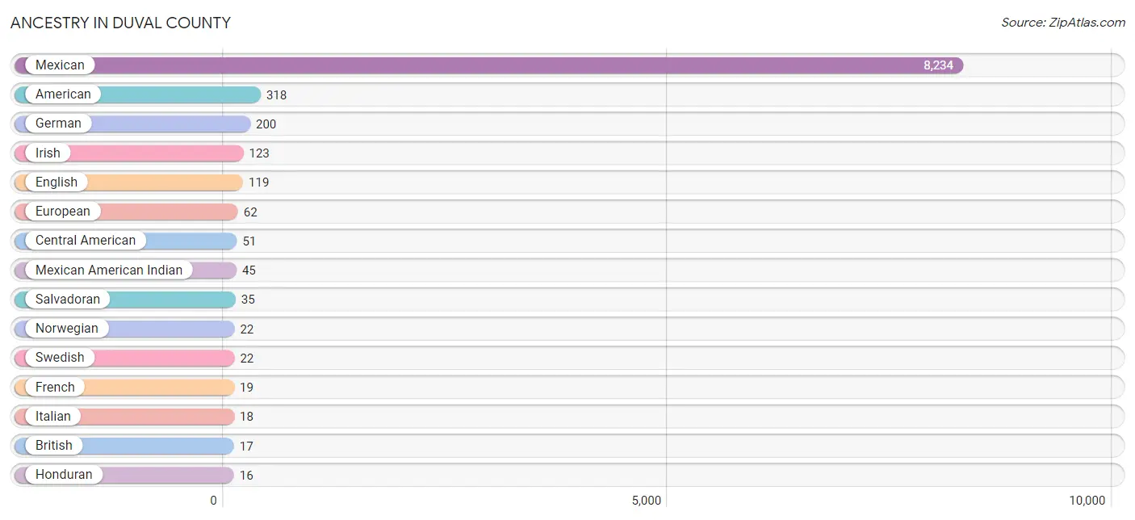Select the American ancestry label
1135x520 pixels.
tap(63, 94)
